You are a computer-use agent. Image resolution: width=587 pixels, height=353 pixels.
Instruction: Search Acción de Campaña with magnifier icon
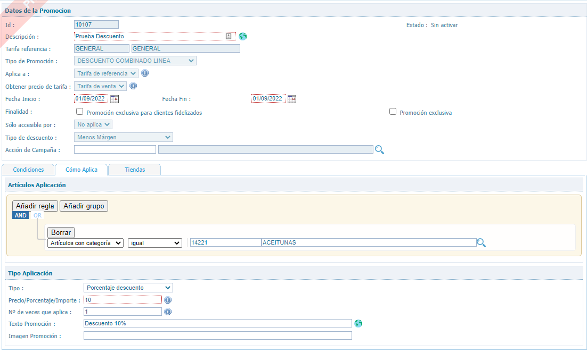[379, 150]
